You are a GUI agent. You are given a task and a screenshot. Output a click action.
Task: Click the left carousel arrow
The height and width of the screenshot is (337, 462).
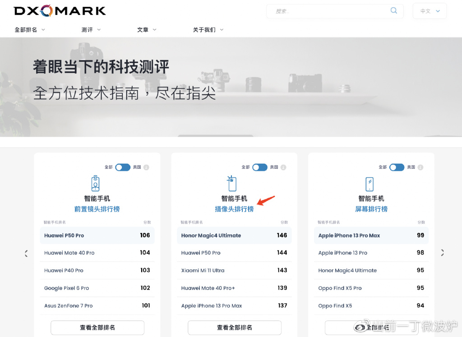pyautogui.click(x=26, y=253)
